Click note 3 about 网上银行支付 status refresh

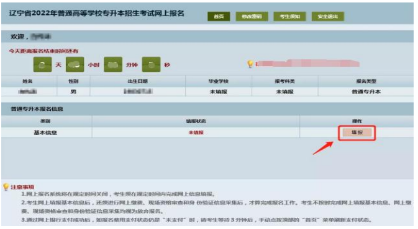[196, 220]
